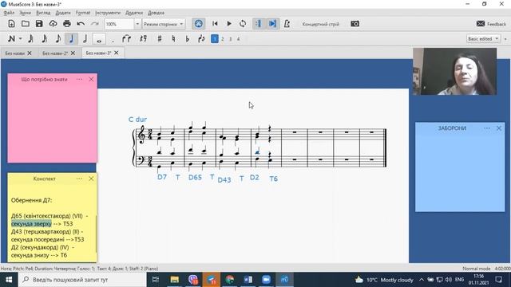
Task: Select whole note duration
Action: (x=99, y=39)
